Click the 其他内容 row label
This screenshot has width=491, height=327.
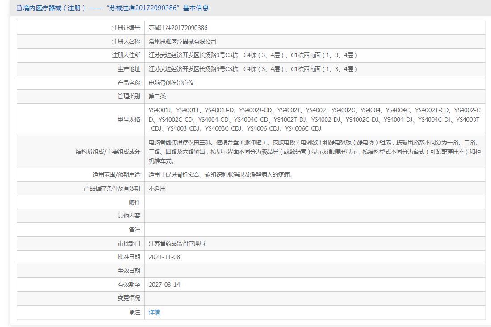pos(129,216)
